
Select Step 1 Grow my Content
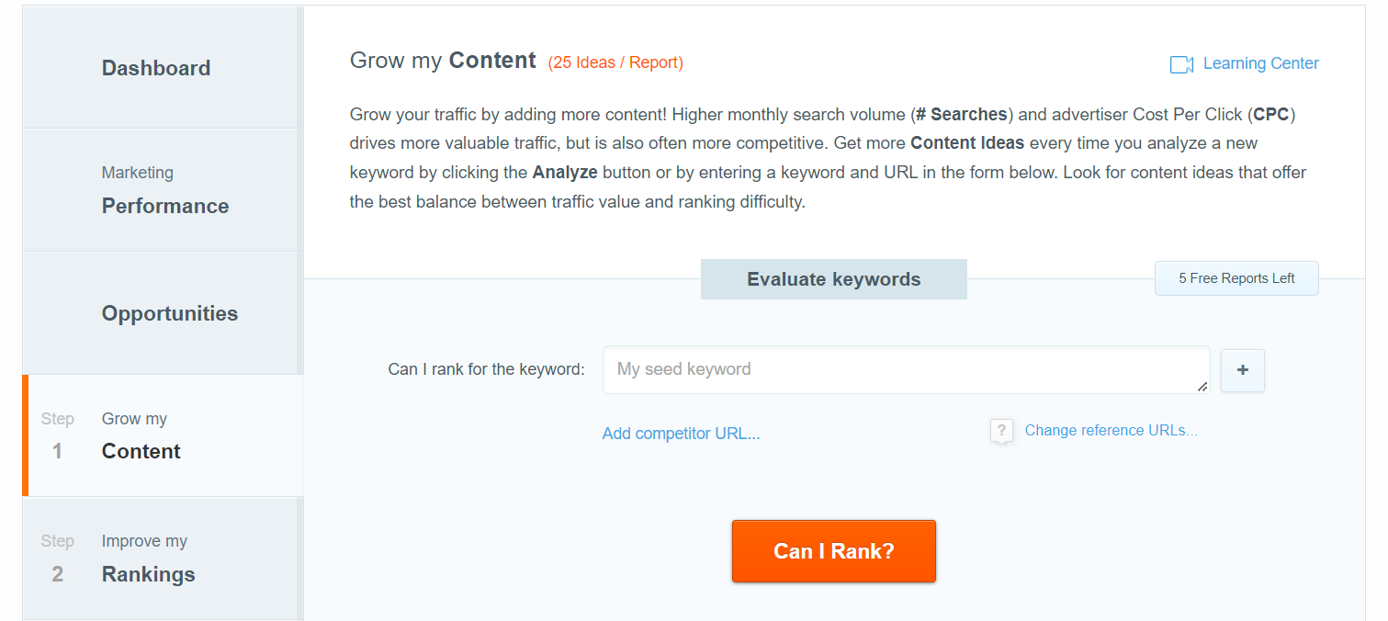[163, 435]
